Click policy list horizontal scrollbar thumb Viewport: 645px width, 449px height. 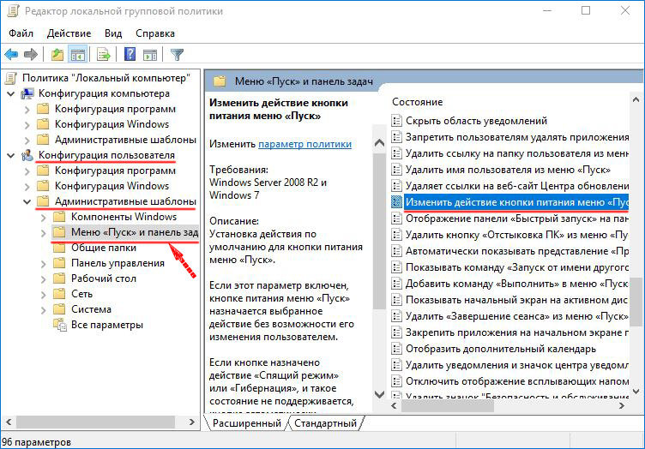point(447,406)
